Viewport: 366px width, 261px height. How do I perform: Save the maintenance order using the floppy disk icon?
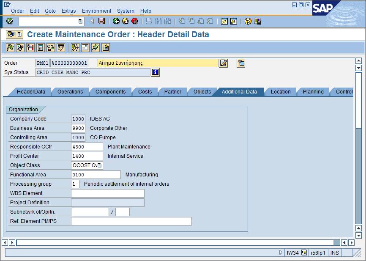point(101,21)
